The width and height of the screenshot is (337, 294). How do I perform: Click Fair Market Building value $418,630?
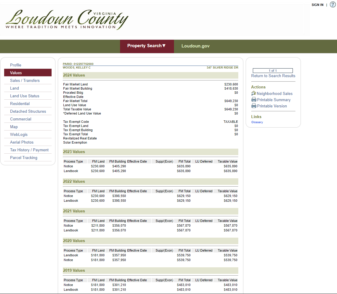[231, 88]
